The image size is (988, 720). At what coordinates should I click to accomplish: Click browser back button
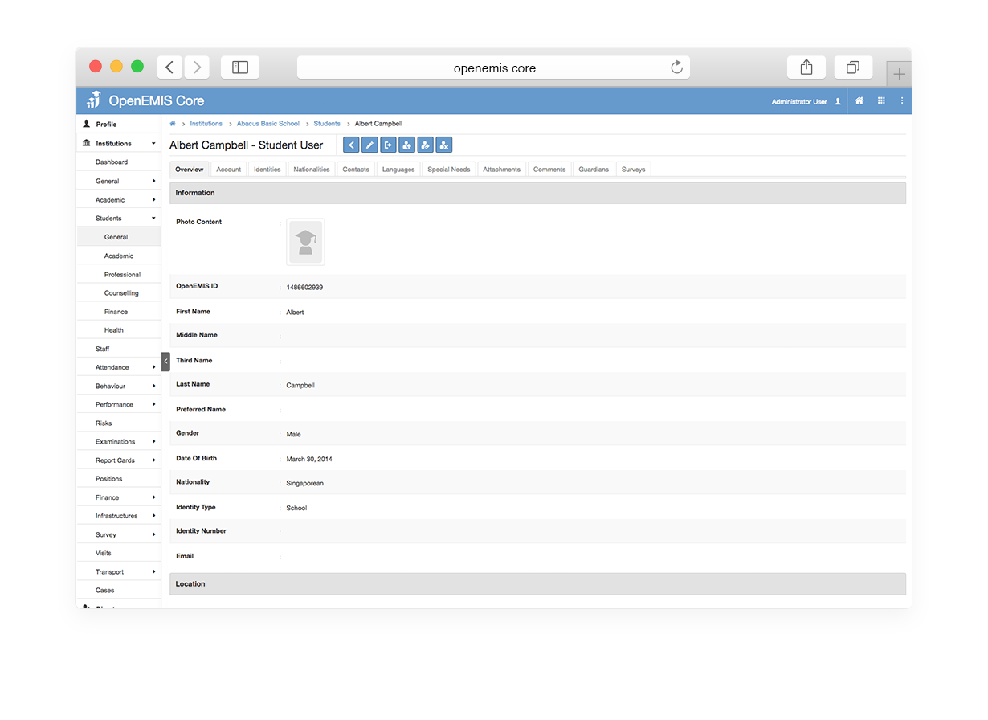[x=169, y=67]
